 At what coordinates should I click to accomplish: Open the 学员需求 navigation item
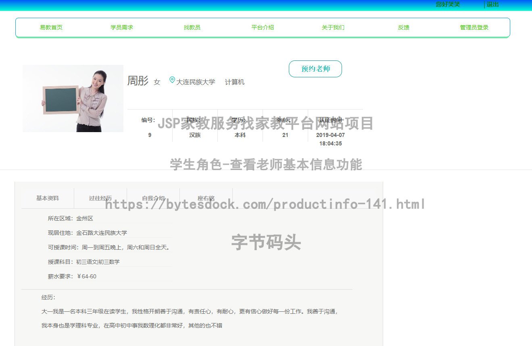[121, 27]
